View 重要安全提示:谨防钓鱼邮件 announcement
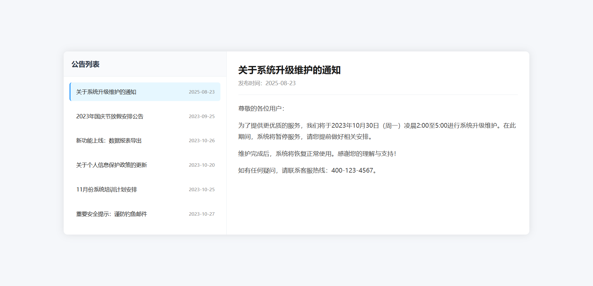The width and height of the screenshot is (593, 286). coord(111,214)
